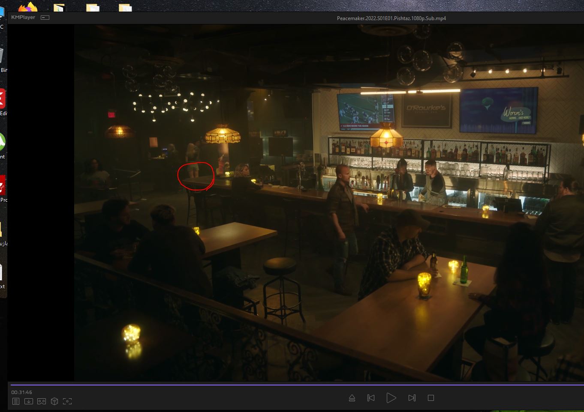Click the red desktop icon on the left edge
Viewport: 584px width, 412px height.
[x=2, y=99]
